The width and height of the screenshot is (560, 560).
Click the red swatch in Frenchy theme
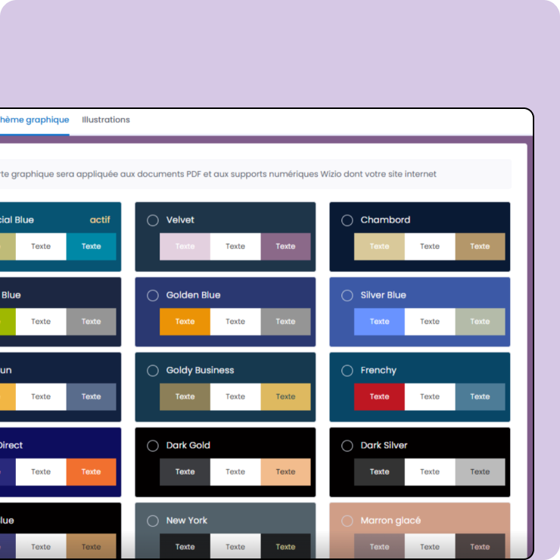click(379, 397)
